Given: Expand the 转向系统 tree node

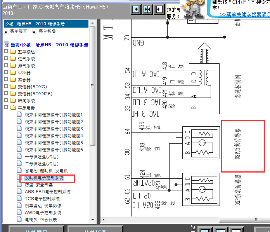Looking at the screenshot, I should click(6, 100).
